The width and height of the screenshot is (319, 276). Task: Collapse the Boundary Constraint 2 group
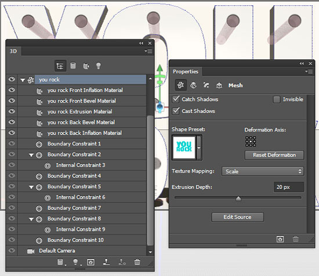[31, 155]
